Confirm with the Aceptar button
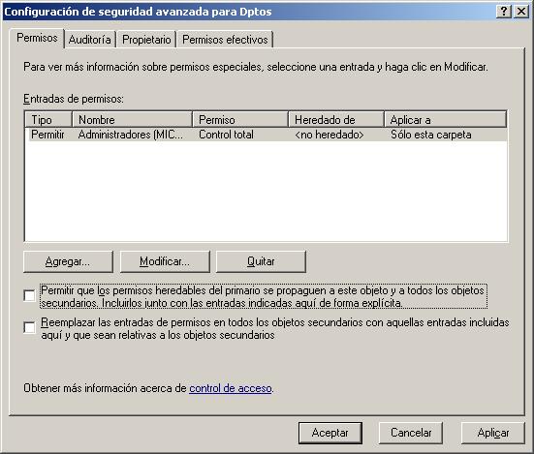The height and width of the screenshot is (454, 534). click(x=330, y=433)
